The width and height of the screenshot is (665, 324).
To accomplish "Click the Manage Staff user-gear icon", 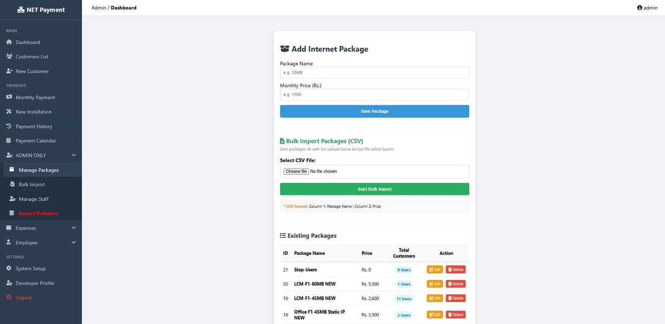I will [12, 199].
